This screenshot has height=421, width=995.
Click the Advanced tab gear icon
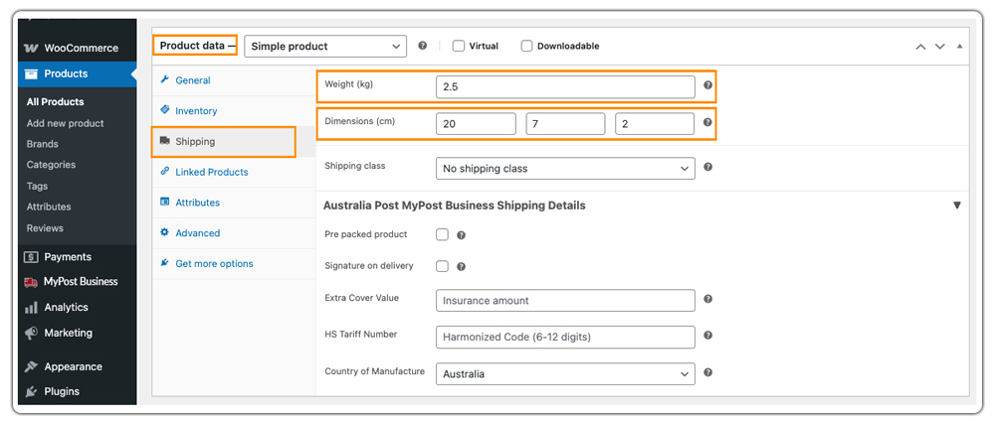[x=165, y=232]
